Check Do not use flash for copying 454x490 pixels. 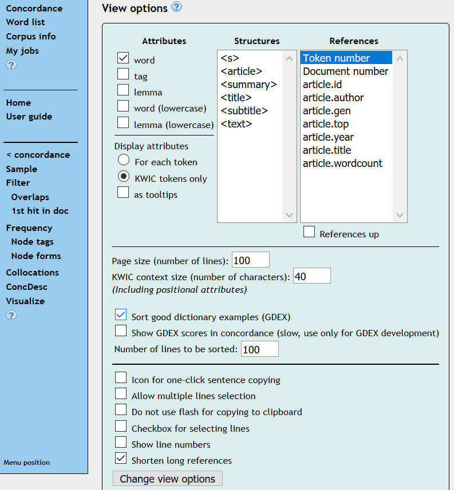[121, 409]
